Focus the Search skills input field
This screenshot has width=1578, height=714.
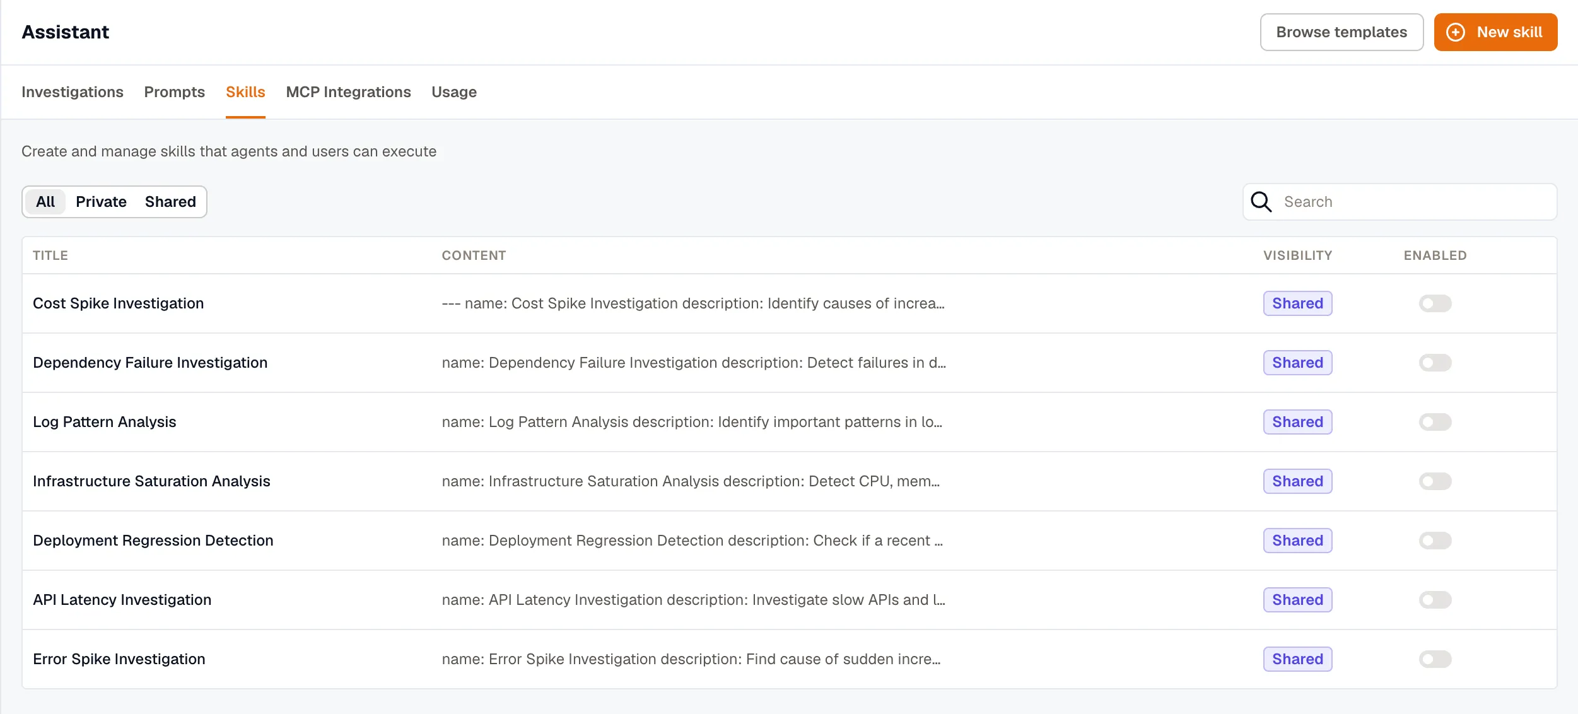(x=1400, y=202)
